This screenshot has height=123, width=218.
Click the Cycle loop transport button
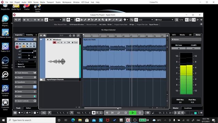coord(119,113)
